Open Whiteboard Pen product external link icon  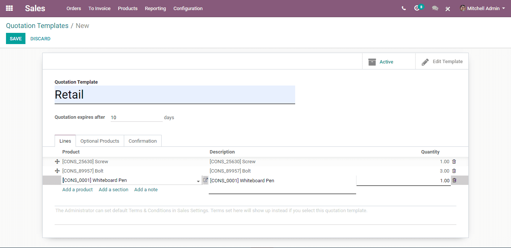tap(205, 180)
